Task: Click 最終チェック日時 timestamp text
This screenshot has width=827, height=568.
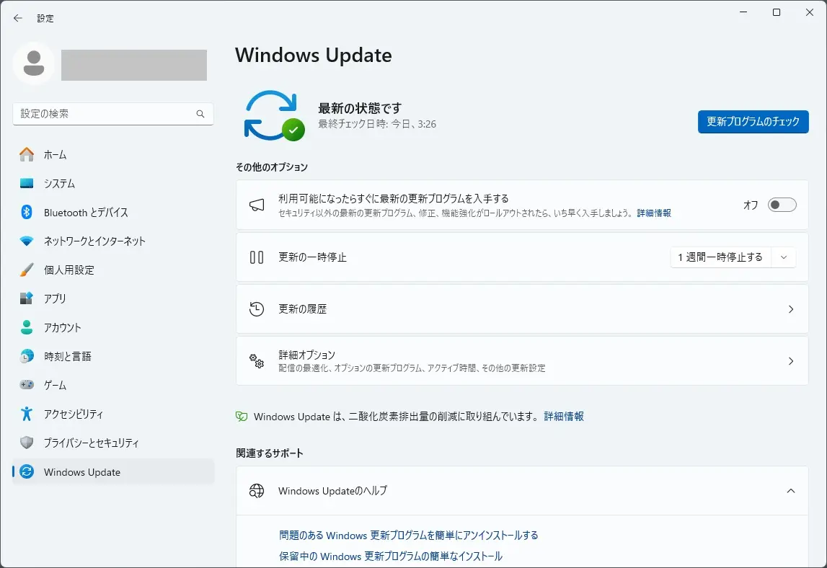Action: pyautogui.click(x=377, y=124)
